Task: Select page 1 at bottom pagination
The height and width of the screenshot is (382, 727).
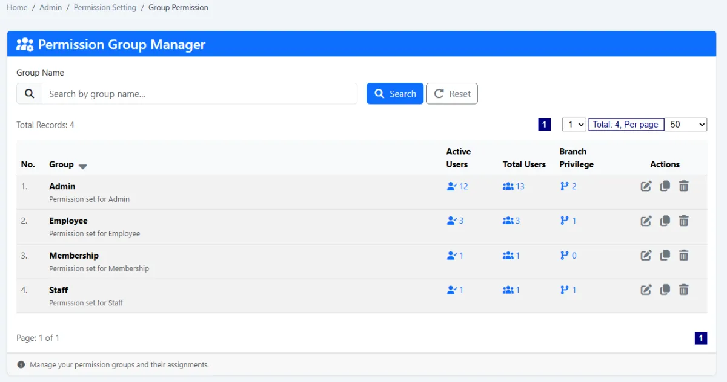Action: click(701, 338)
